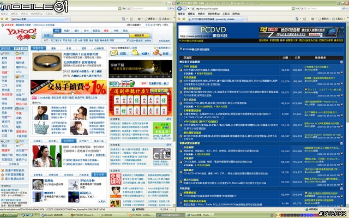Viewport: 349px width, 218px height.
Task: Expand the PCDVD address bar history dropdown
Action: (x=293, y=9)
